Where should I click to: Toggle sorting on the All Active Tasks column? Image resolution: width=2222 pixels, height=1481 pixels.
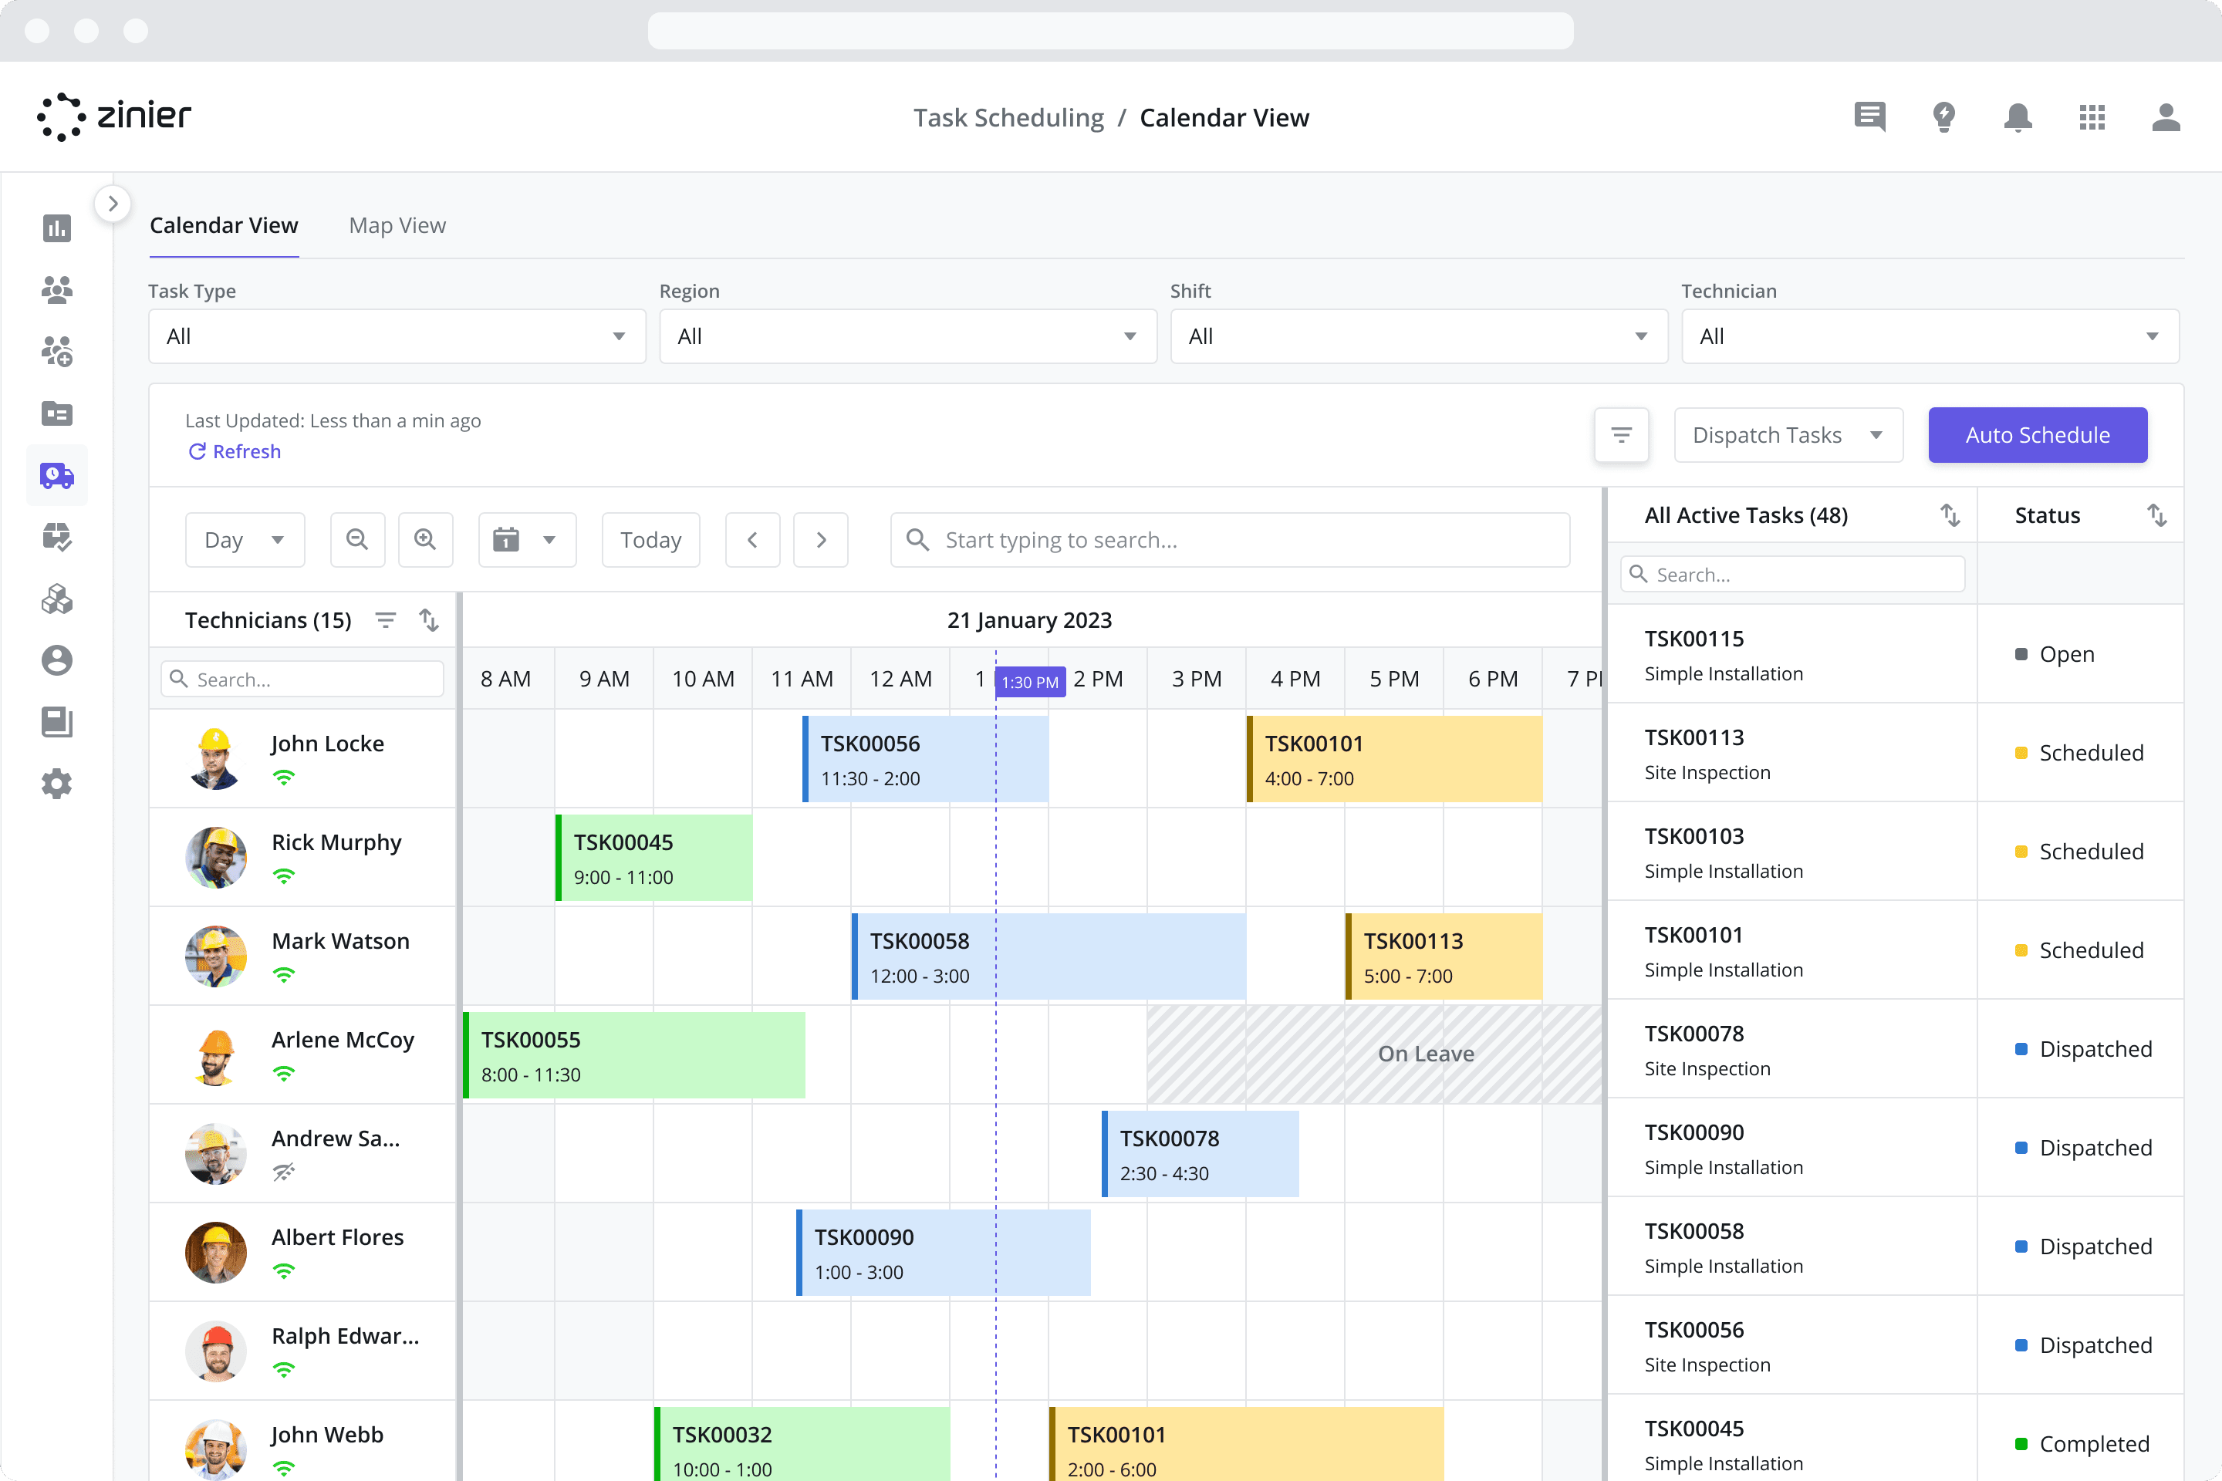1950,514
